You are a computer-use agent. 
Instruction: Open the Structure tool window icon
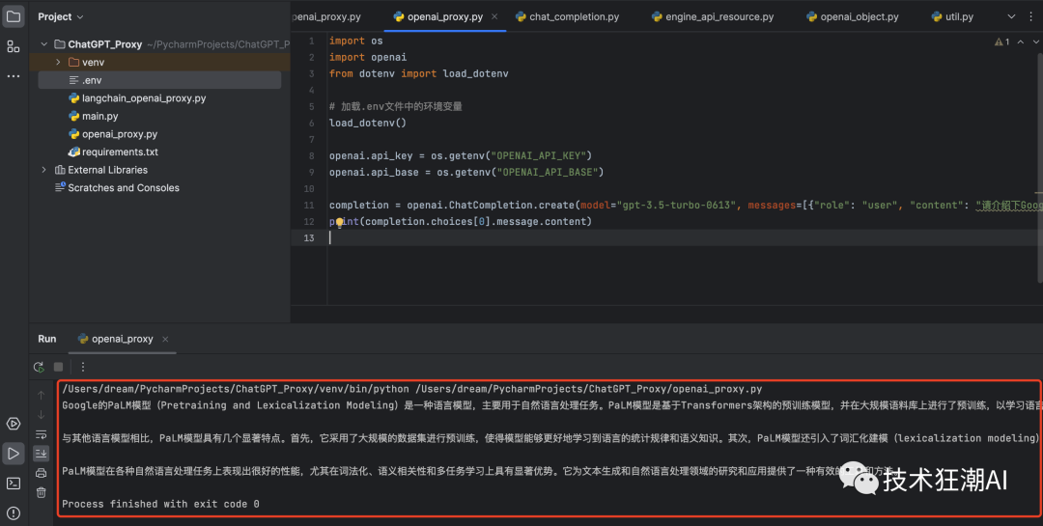tap(14, 46)
